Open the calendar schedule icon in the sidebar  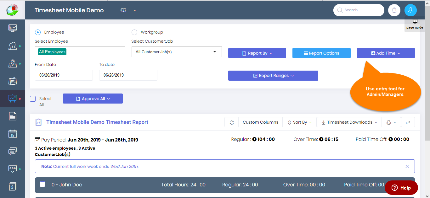click(13, 133)
